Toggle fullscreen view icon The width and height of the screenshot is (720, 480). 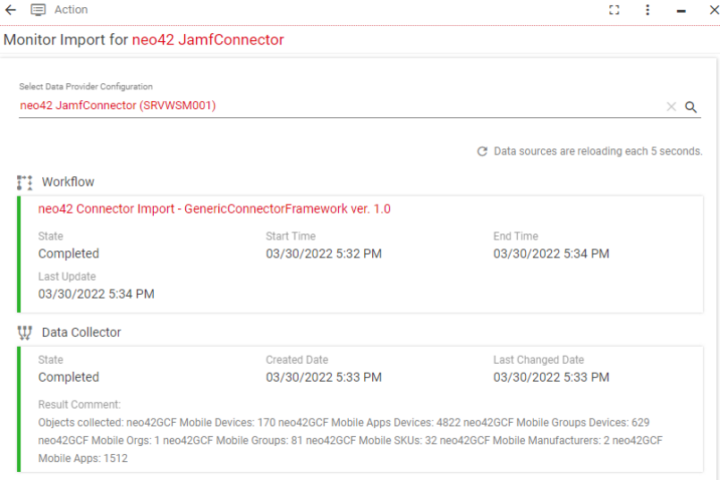pyautogui.click(x=614, y=10)
